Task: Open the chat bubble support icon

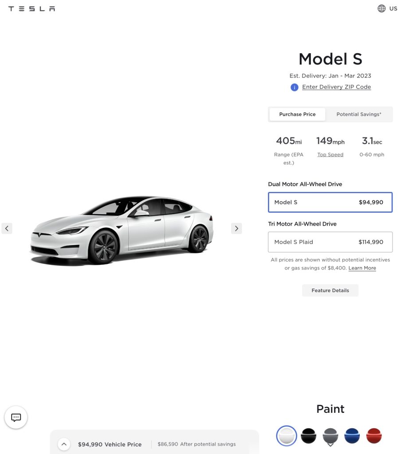Action: tap(16, 417)
